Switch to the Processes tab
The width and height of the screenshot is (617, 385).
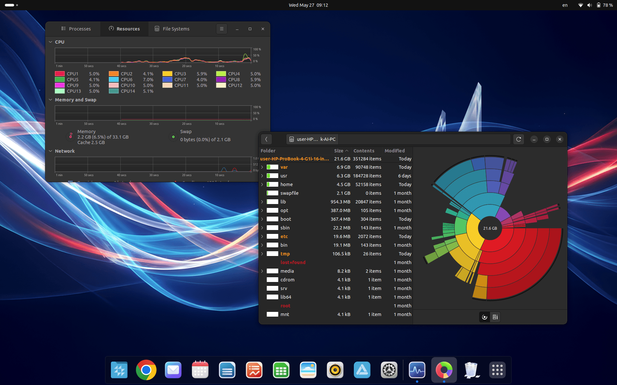tap(76, 29)
